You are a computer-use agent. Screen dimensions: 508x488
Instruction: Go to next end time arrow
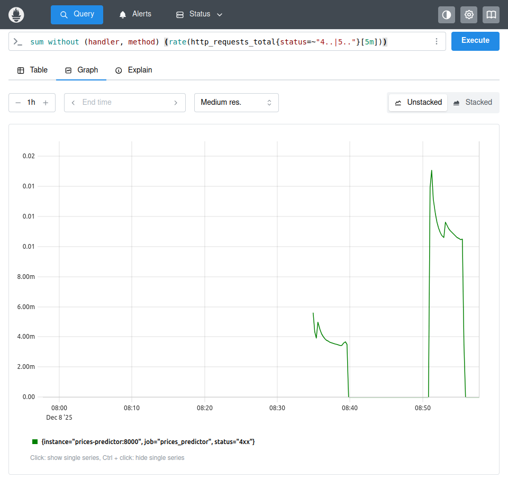coord(176,103)
